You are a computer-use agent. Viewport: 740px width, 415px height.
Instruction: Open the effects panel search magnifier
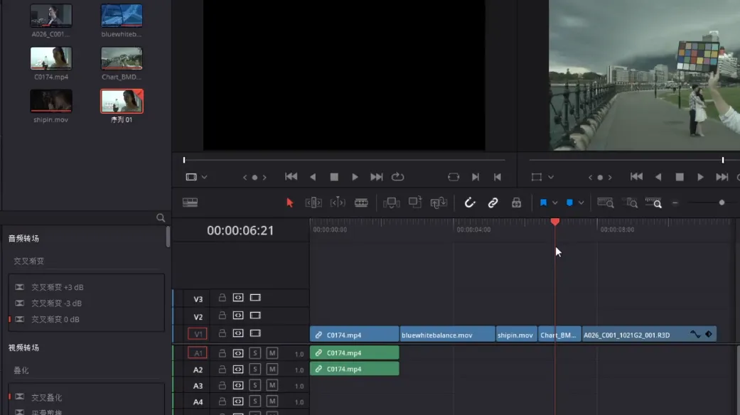click(x=161, y=218)
